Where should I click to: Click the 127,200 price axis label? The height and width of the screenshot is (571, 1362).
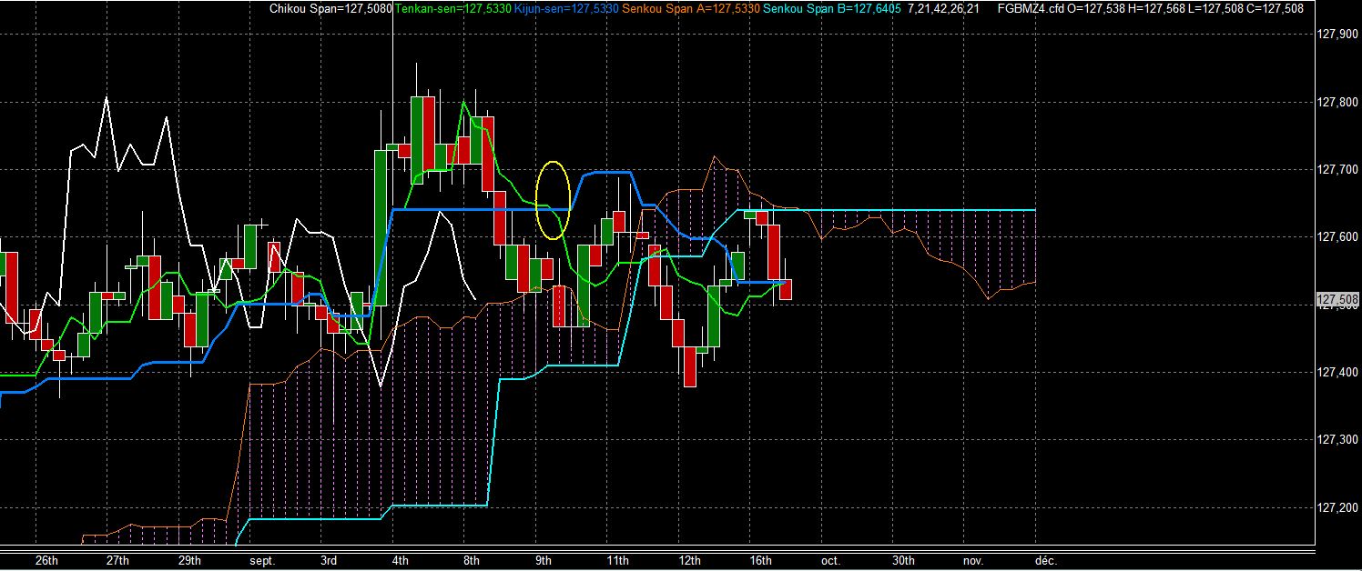pos(1337,507)
